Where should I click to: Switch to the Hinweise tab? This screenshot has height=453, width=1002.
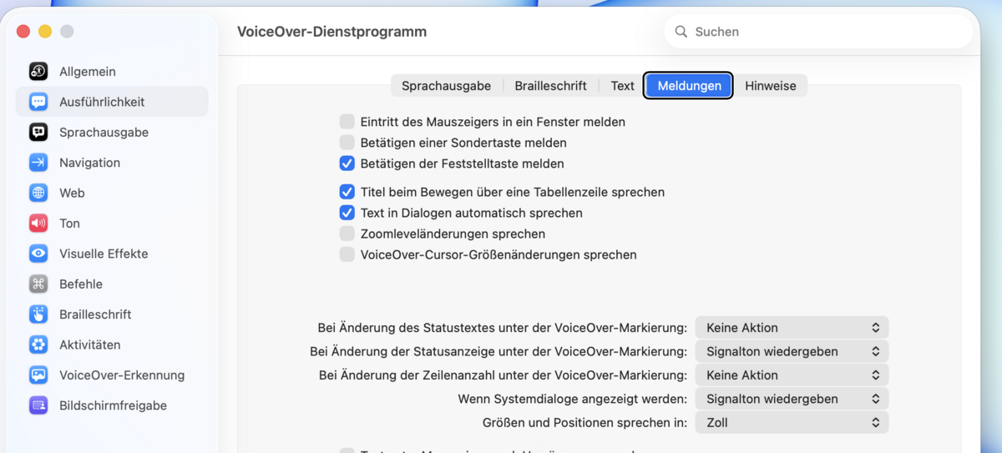[770, 86]
